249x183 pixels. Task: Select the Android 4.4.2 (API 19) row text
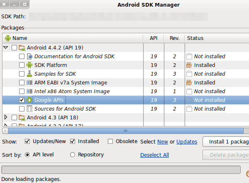[55, 47]
